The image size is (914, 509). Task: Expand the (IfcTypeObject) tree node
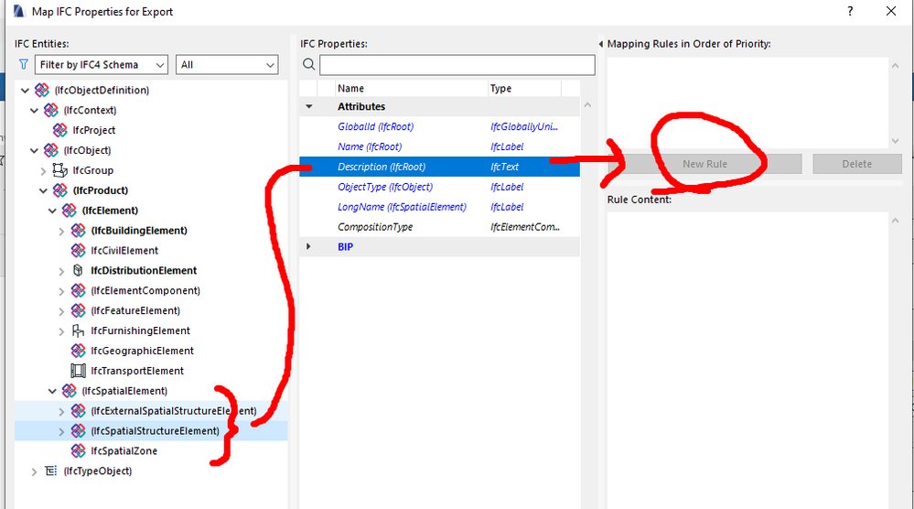(34, 471)
